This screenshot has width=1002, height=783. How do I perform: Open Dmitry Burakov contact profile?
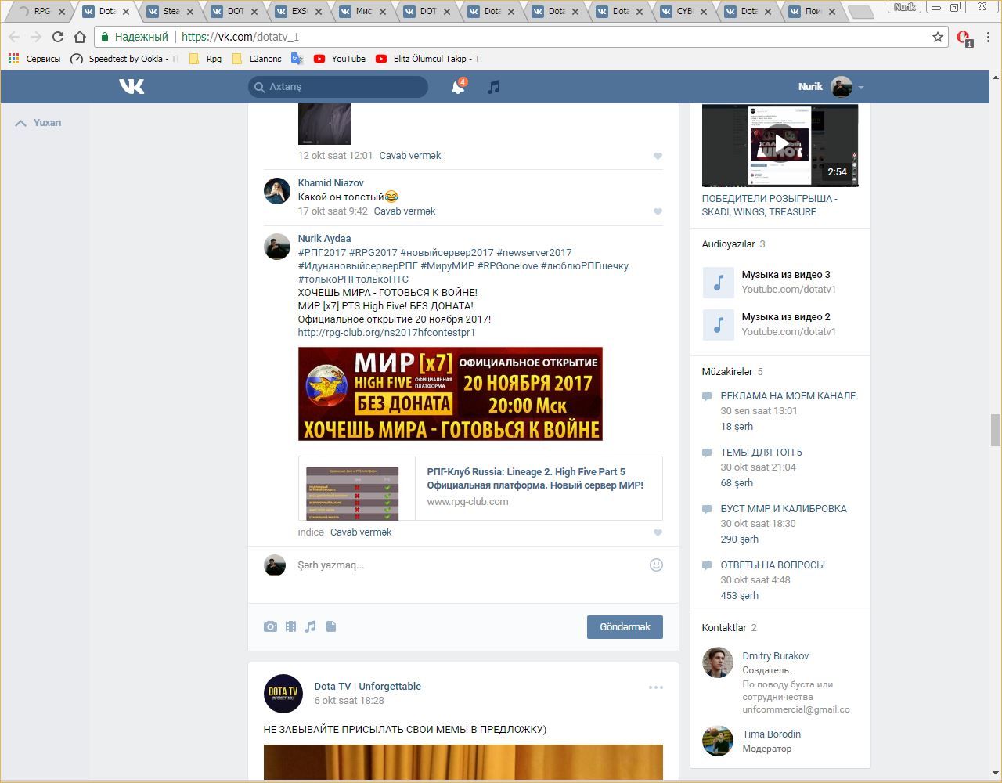click(x=775, y=656)
